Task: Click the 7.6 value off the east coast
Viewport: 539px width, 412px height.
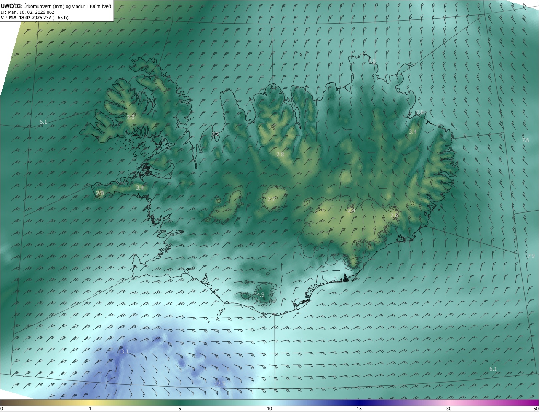Action: coord(526,140)
